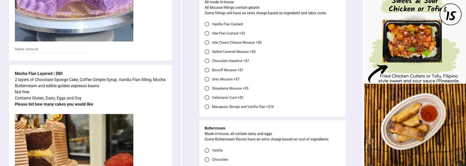466x166 pixels.
Task: Choose the Chocolate Hazelnut +$7 filling
Action: [207, 61]
